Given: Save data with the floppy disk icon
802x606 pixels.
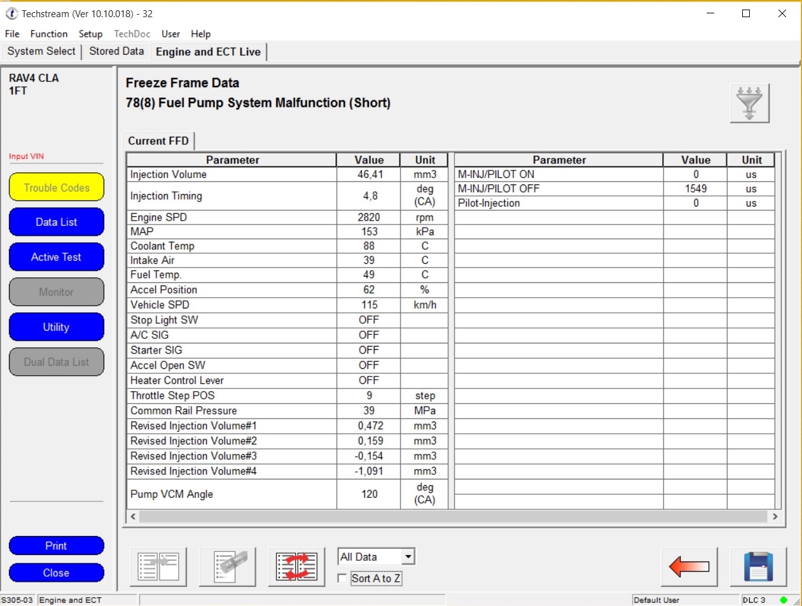Looking at the screenshot, I should coord(758,566).
